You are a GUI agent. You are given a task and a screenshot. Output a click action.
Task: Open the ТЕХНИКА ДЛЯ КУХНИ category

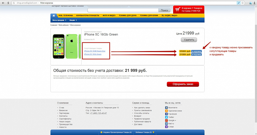pos(149,16)
